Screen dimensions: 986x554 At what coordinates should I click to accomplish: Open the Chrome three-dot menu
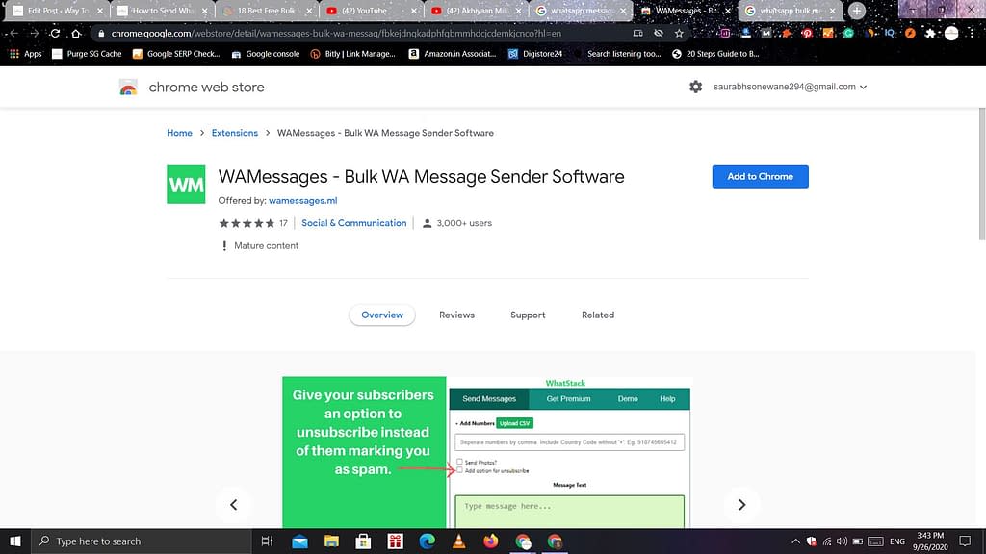(x=971, y=34)
